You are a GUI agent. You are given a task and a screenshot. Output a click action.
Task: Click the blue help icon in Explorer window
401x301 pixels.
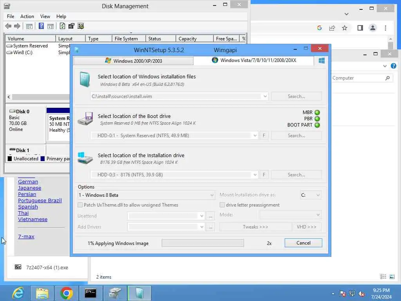click(393, 66)
